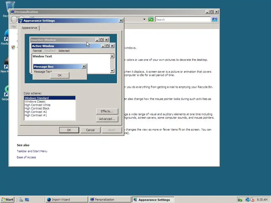The height and width of the screenshot is (203, 271).
Task: Open the address bar dropdown arrow
Action: 144,19
